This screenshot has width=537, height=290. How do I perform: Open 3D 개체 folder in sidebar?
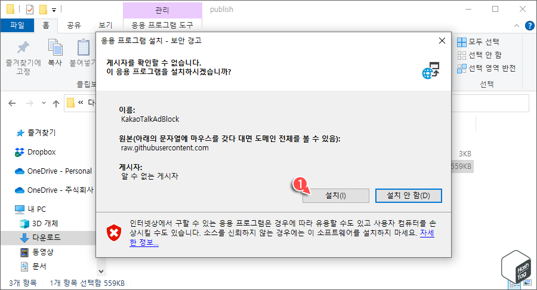coord(45,224)
